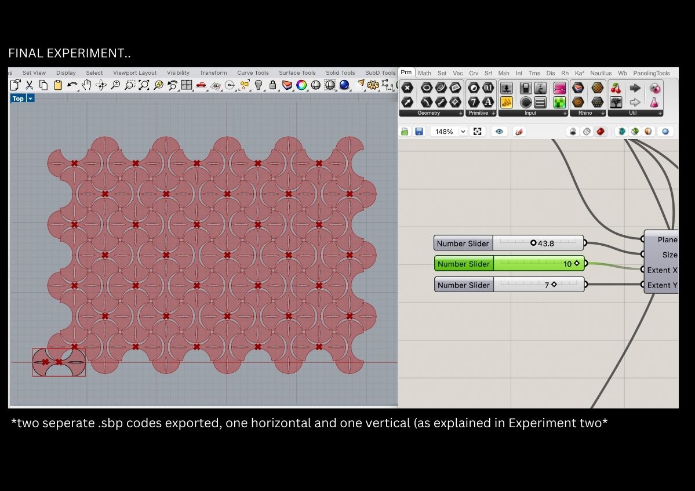Enable the red shaded preview mode
Screen dimensions: 695x491
click(601, 132)
